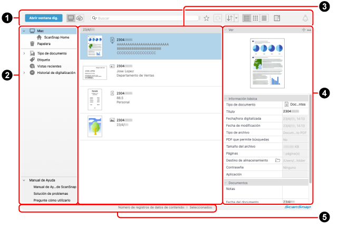Open the sort order dropdown arrow
Screen dimensions: 339x228
coord(236,18)
